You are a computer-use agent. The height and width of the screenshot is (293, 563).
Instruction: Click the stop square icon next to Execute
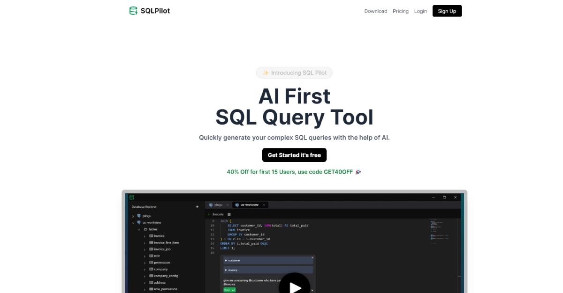[x=229, y=214]
